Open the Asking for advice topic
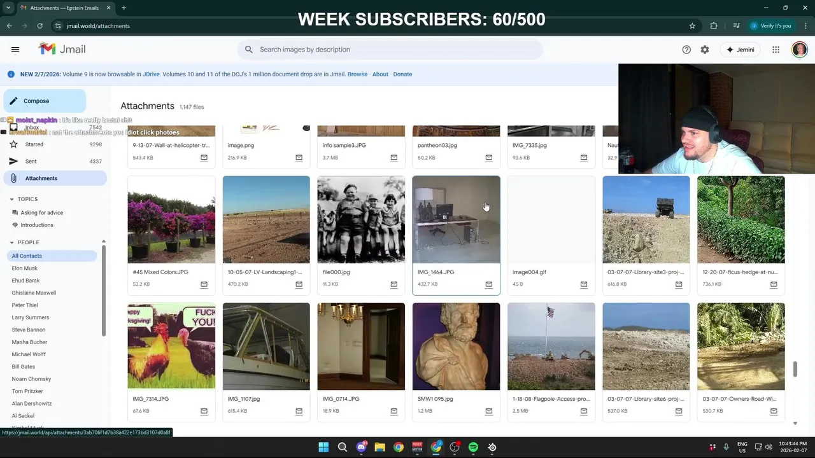This screenshot has width=815, height=458. click(41, 212)
